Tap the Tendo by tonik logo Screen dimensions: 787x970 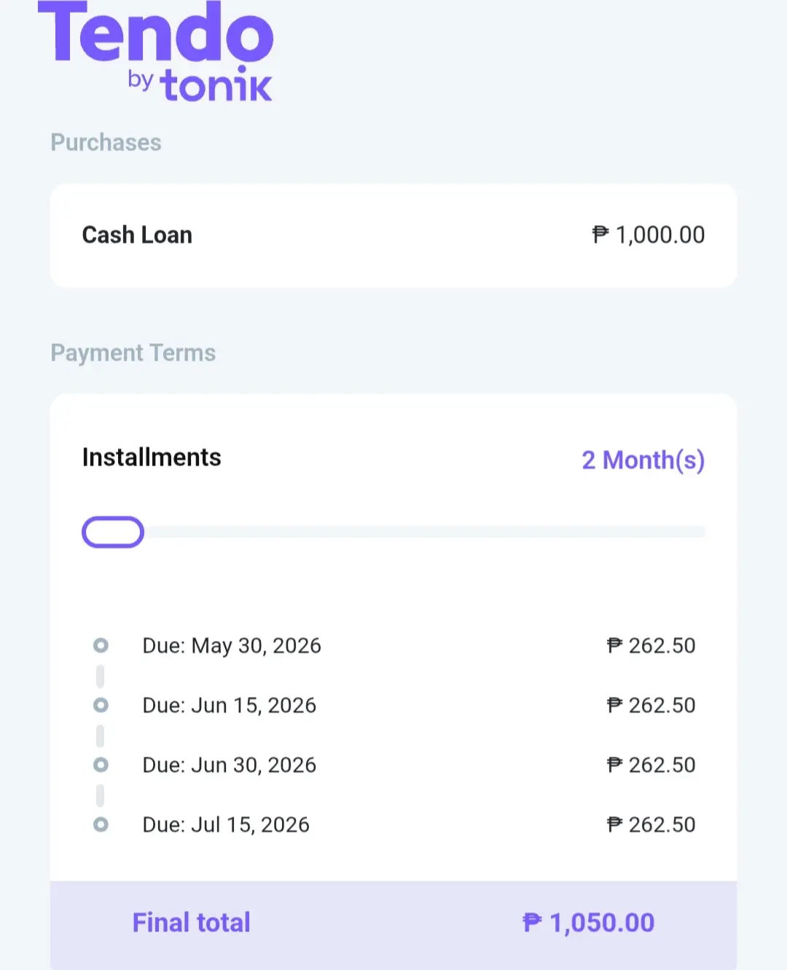coord(155,51)
